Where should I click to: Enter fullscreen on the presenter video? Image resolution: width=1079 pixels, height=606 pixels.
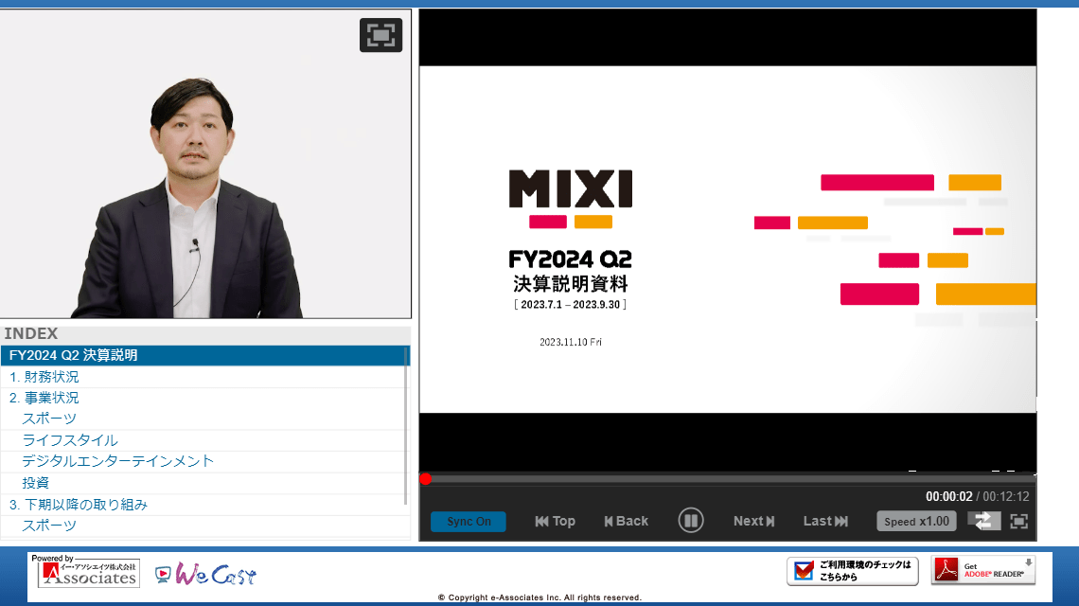380,35
